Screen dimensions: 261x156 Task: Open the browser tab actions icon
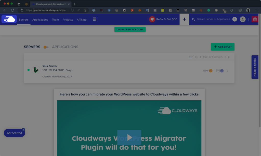19,4
